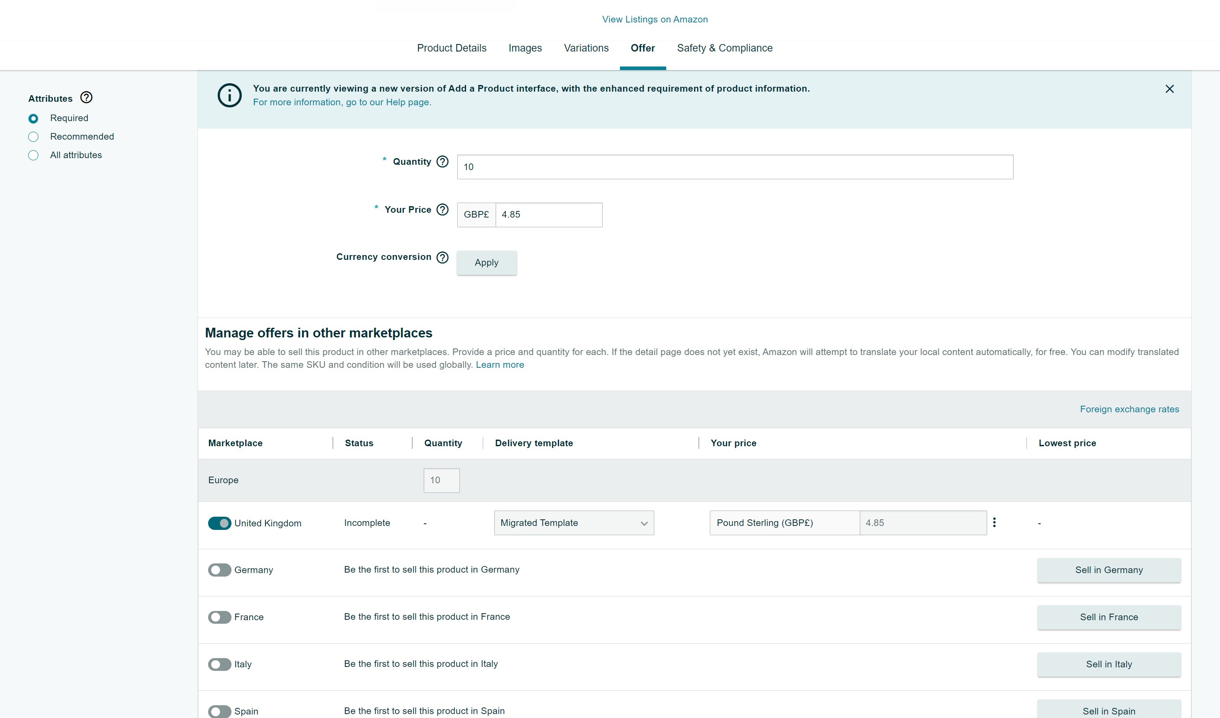This screenshot has height=718, width=1220.
Task: Click the Europe quantity box
Action: tap(441, 481)
